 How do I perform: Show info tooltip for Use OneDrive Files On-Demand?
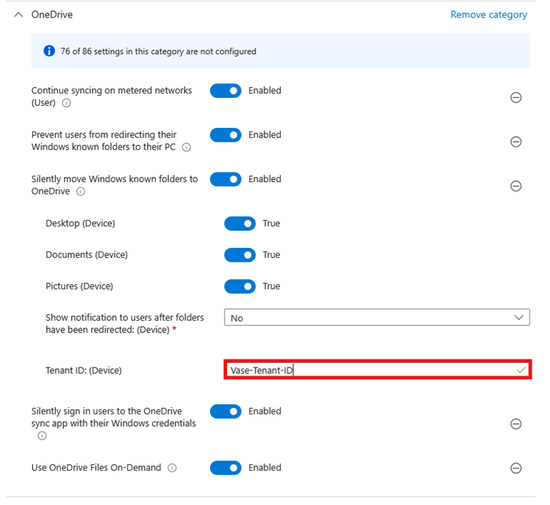point(172,468)
